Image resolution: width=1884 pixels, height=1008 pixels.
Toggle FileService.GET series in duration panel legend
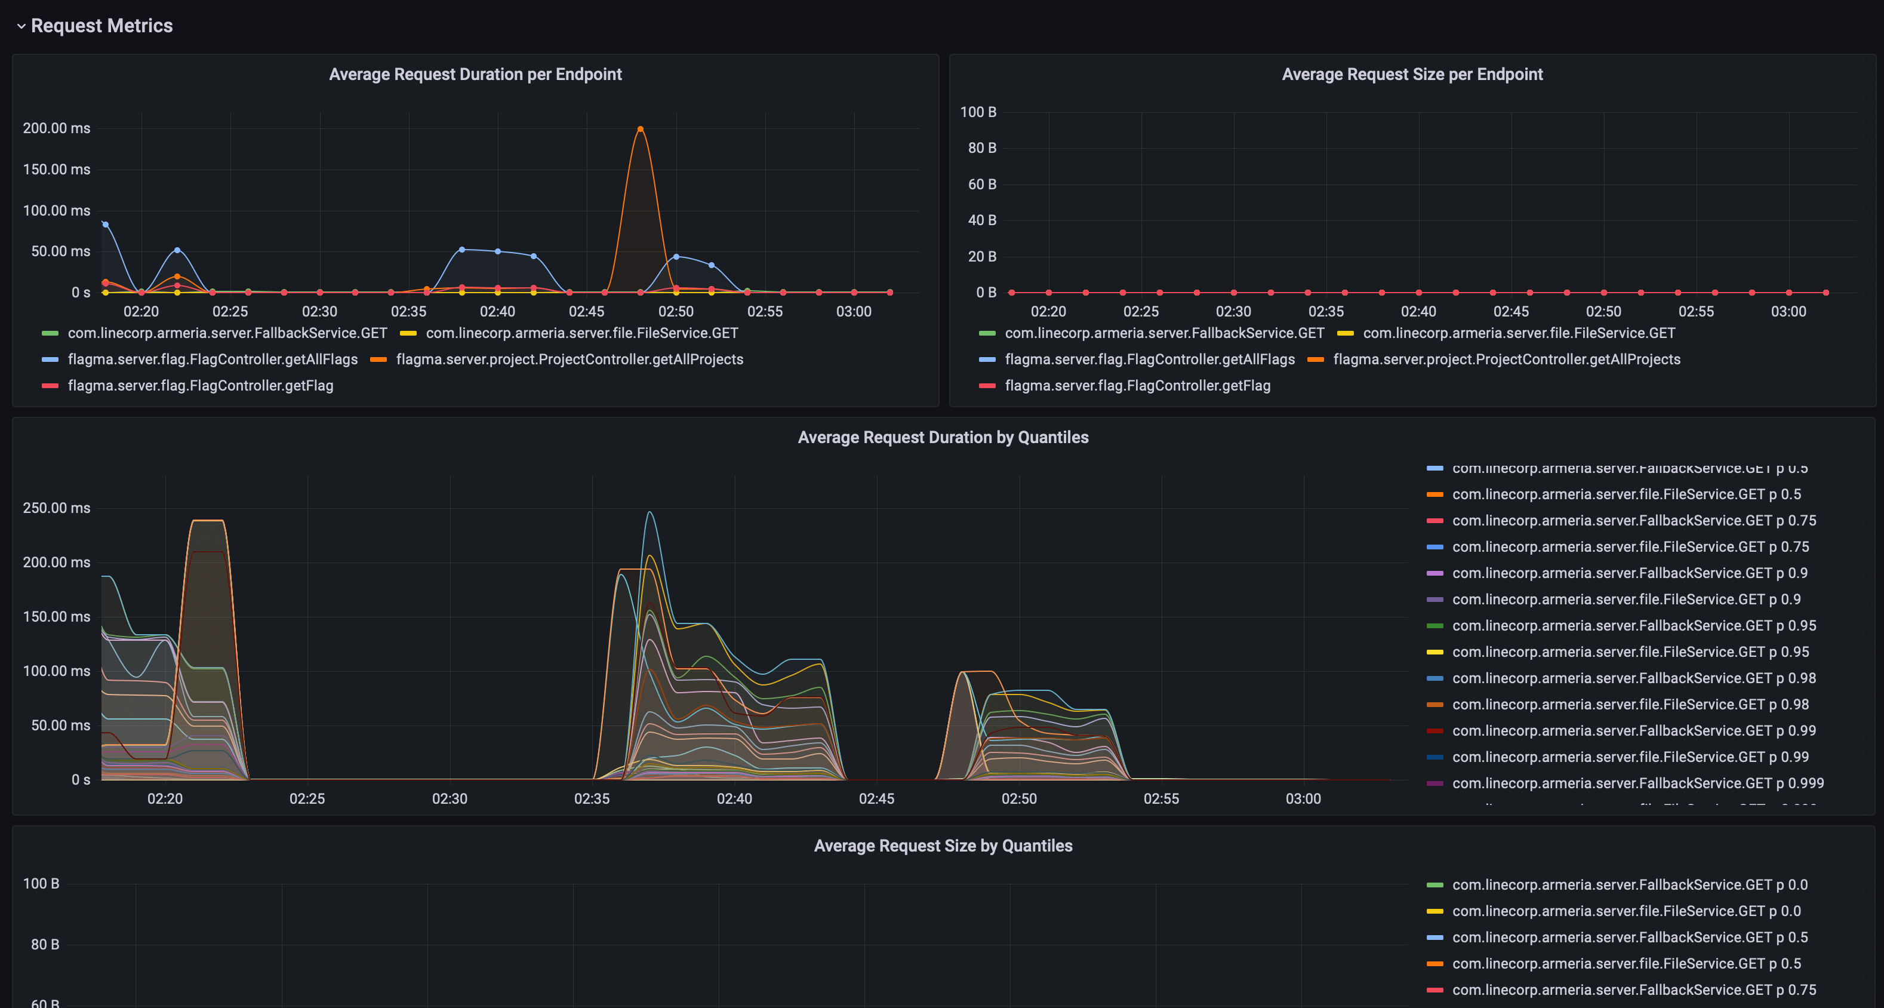pyautogui.click(x=581, y=333)
